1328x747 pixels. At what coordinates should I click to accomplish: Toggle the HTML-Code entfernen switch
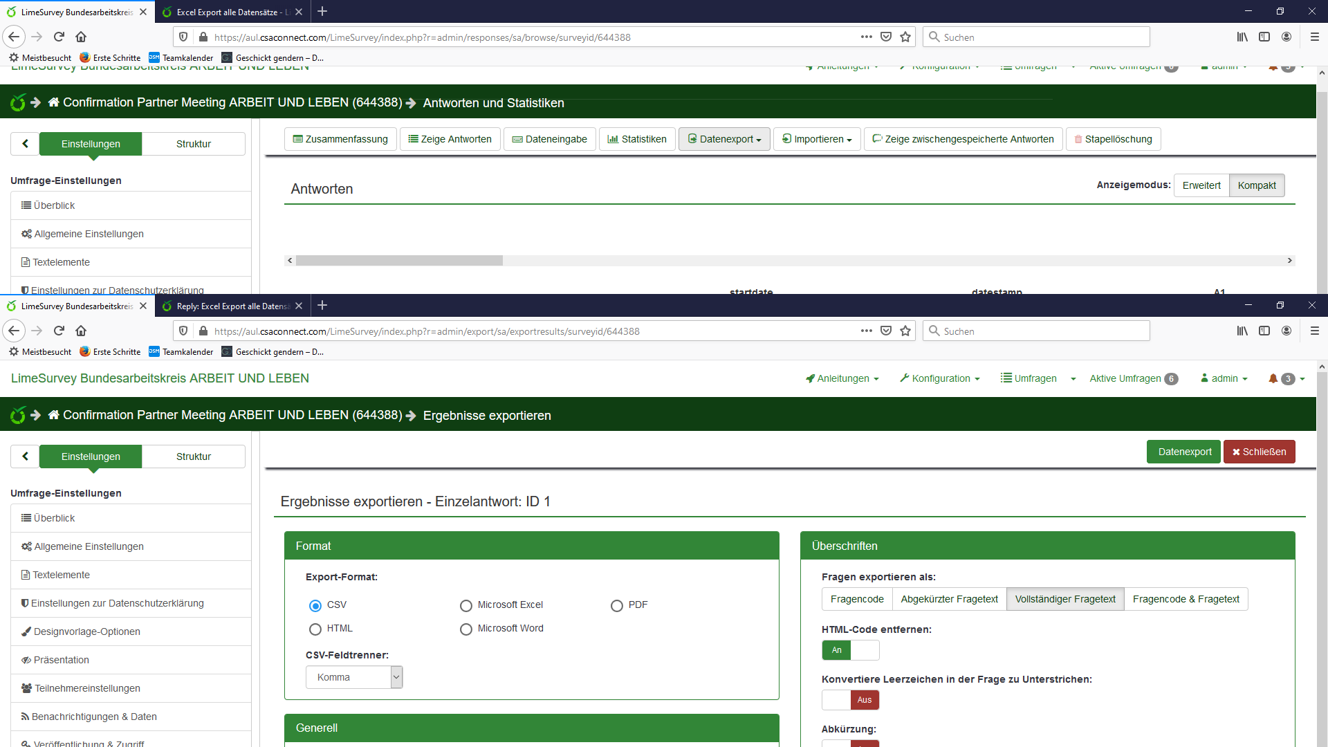tap(850, 650)
